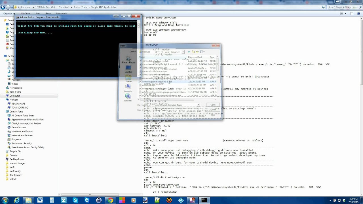The image size is (363, 204).
Task: Select Restore Tools in the breadcrumb
Action: click(80, 7)
